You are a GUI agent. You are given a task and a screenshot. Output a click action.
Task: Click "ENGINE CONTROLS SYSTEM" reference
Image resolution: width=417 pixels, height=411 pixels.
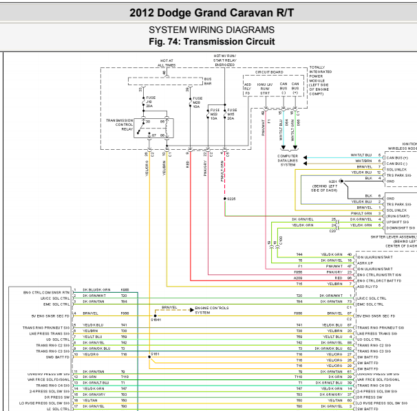pyautogui.click(x=212, y=310)
